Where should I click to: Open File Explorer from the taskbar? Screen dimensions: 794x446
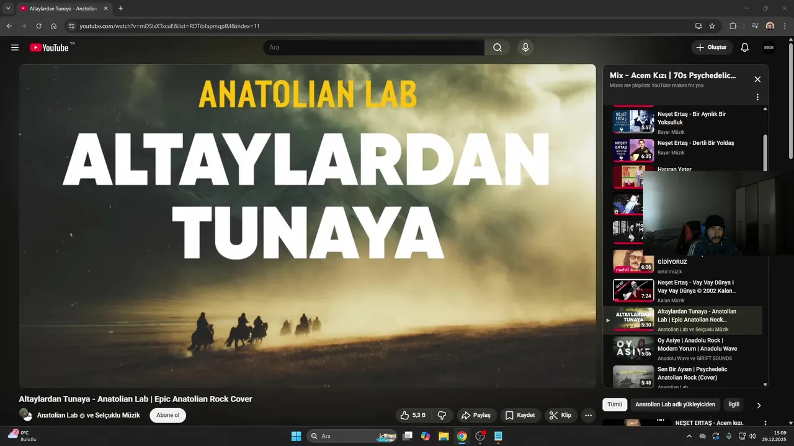click(x=444, y=436)
